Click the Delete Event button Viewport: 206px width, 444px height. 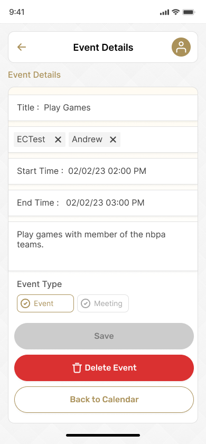pos(104,368)
